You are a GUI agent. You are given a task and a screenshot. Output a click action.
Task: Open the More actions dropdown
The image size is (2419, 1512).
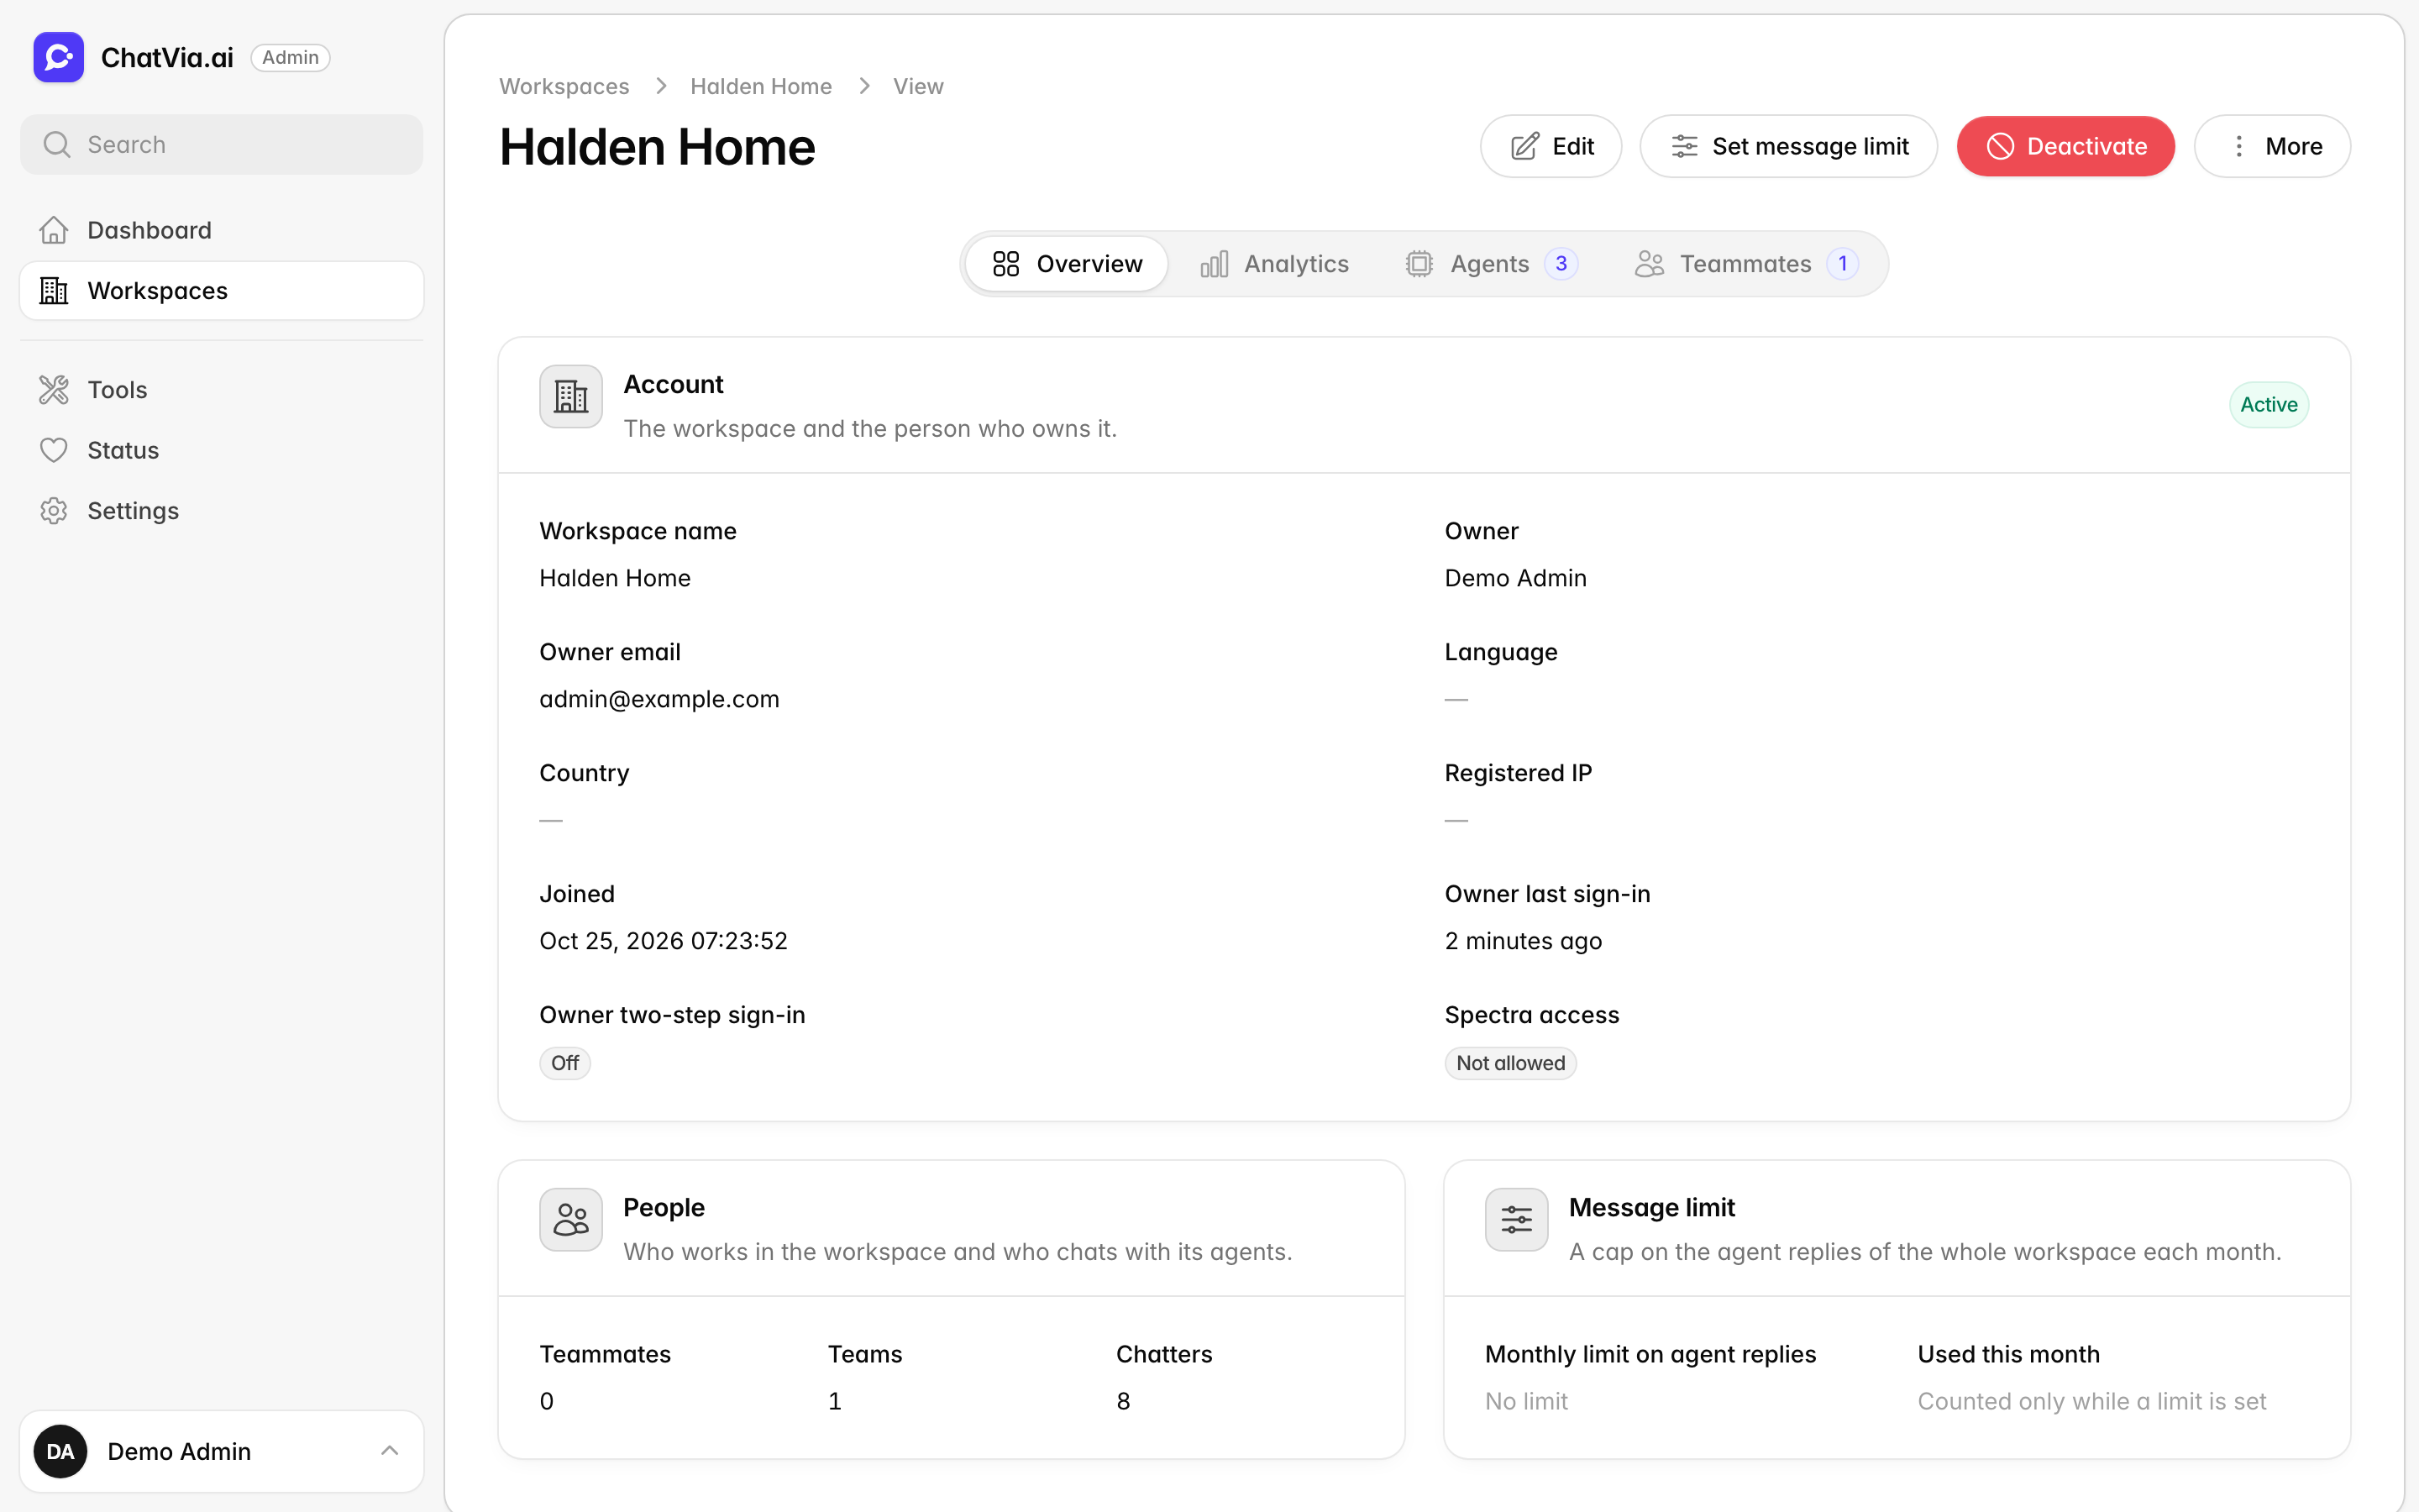(x=2272, y=146)
